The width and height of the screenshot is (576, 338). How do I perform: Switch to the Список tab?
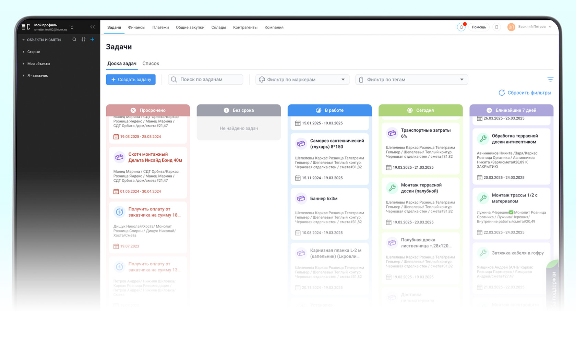(151, 63)
